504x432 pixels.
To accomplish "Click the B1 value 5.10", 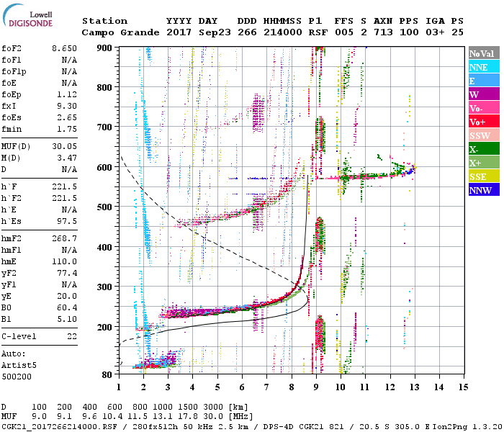I will tap(67, 320).
